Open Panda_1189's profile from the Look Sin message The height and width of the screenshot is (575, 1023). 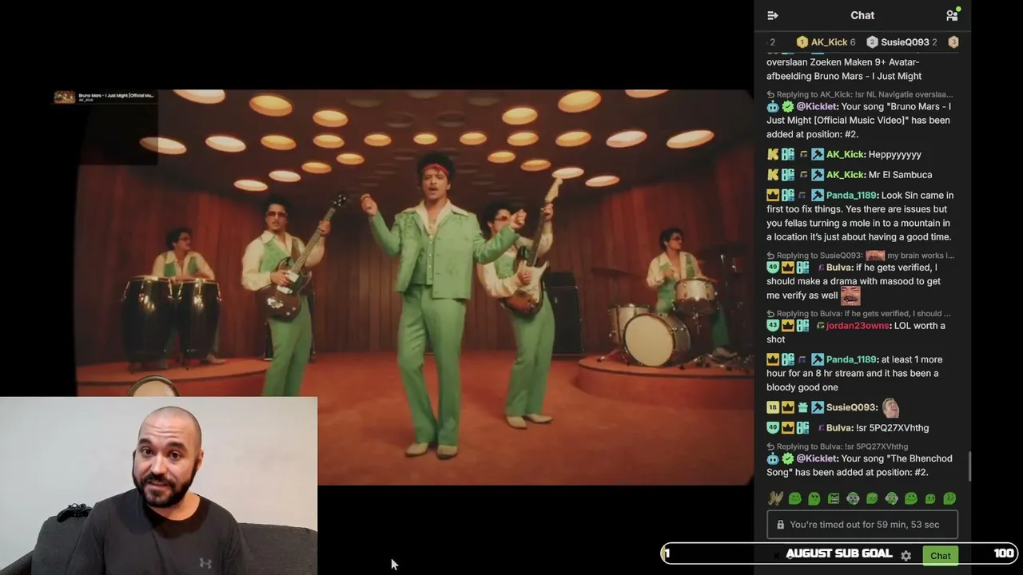point(852,196)
